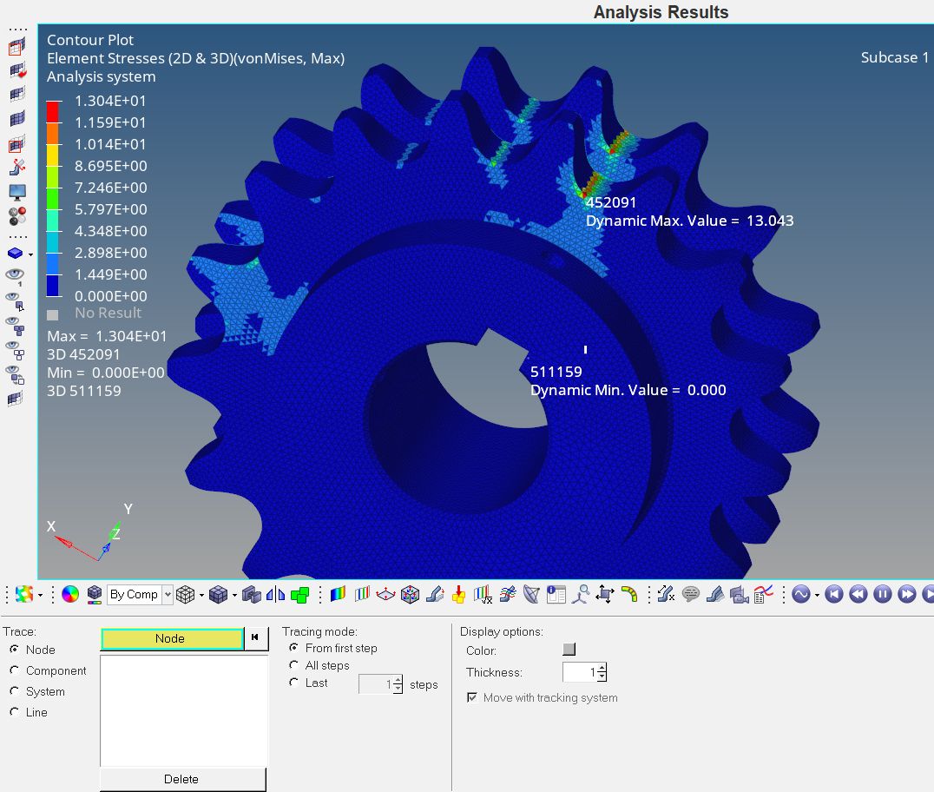Click the yellow Node collector button

[170, 638]
